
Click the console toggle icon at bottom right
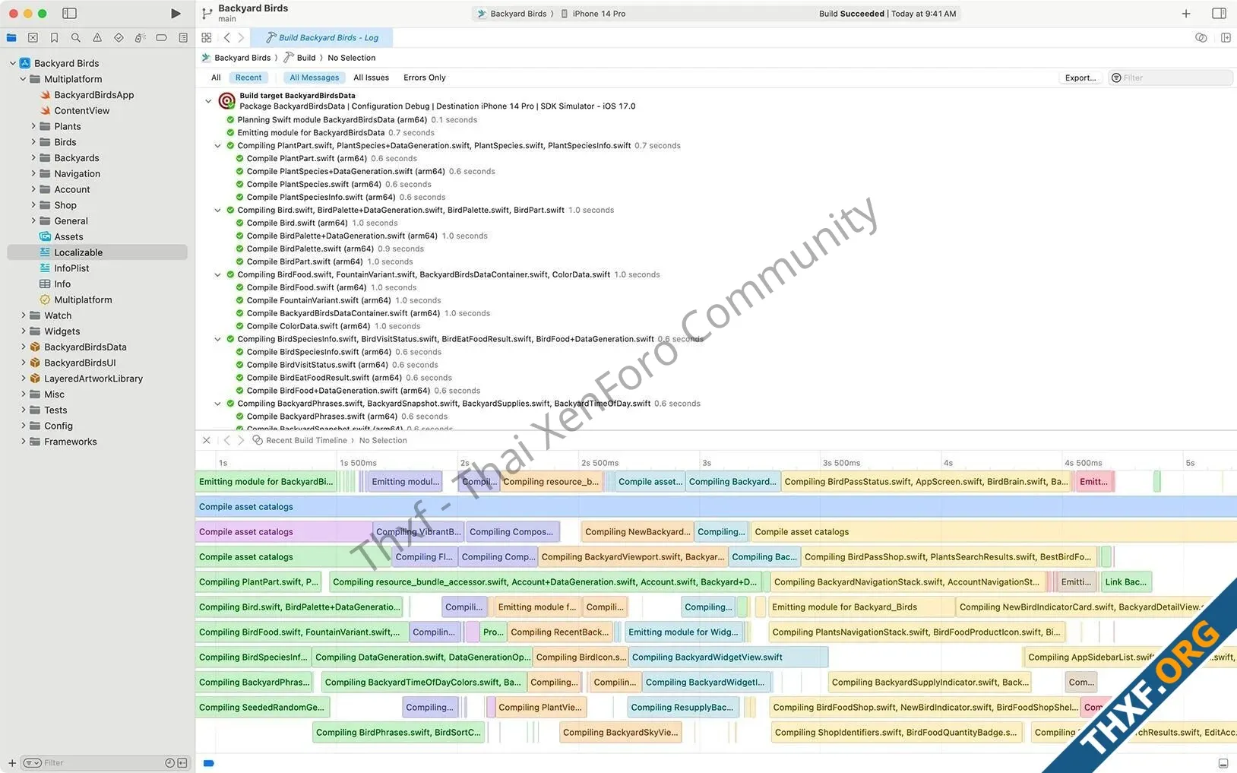pos(1223,763)
